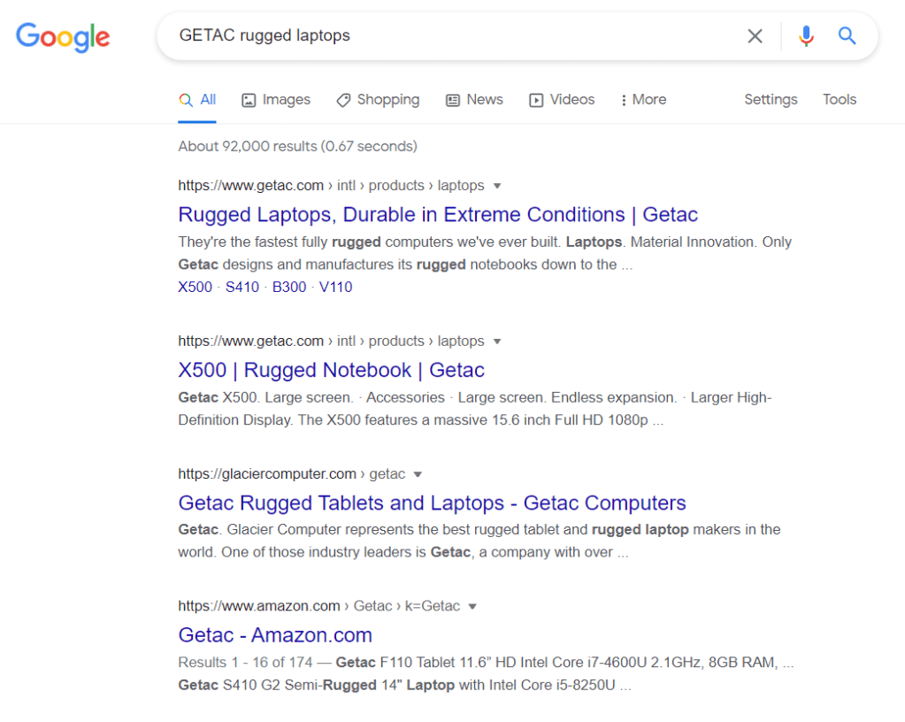Open the Videos tab
This screenshot has height=722, width=905.
tap(562, 100)
